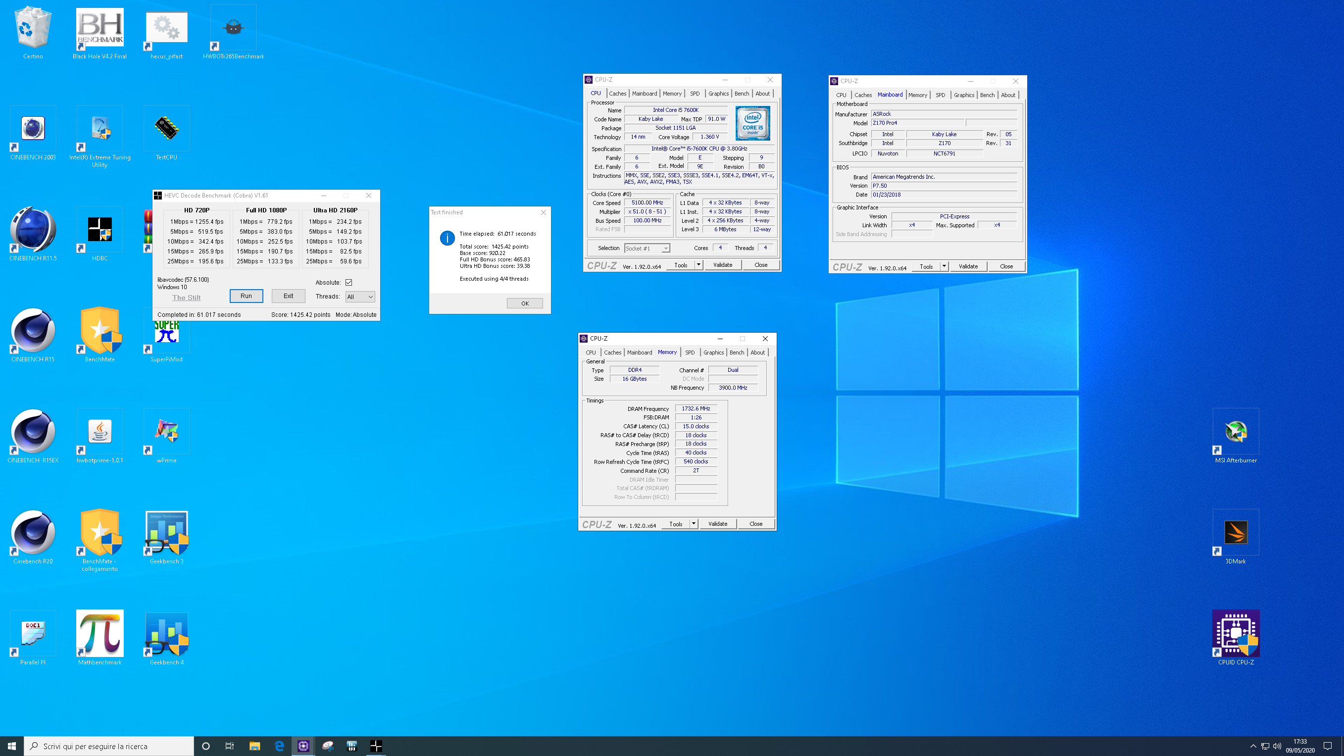Open Graphics tab in CPU-Z Mainboard window
The width and height of the screenshot is (1344, 756).
(x=964, y=95)
